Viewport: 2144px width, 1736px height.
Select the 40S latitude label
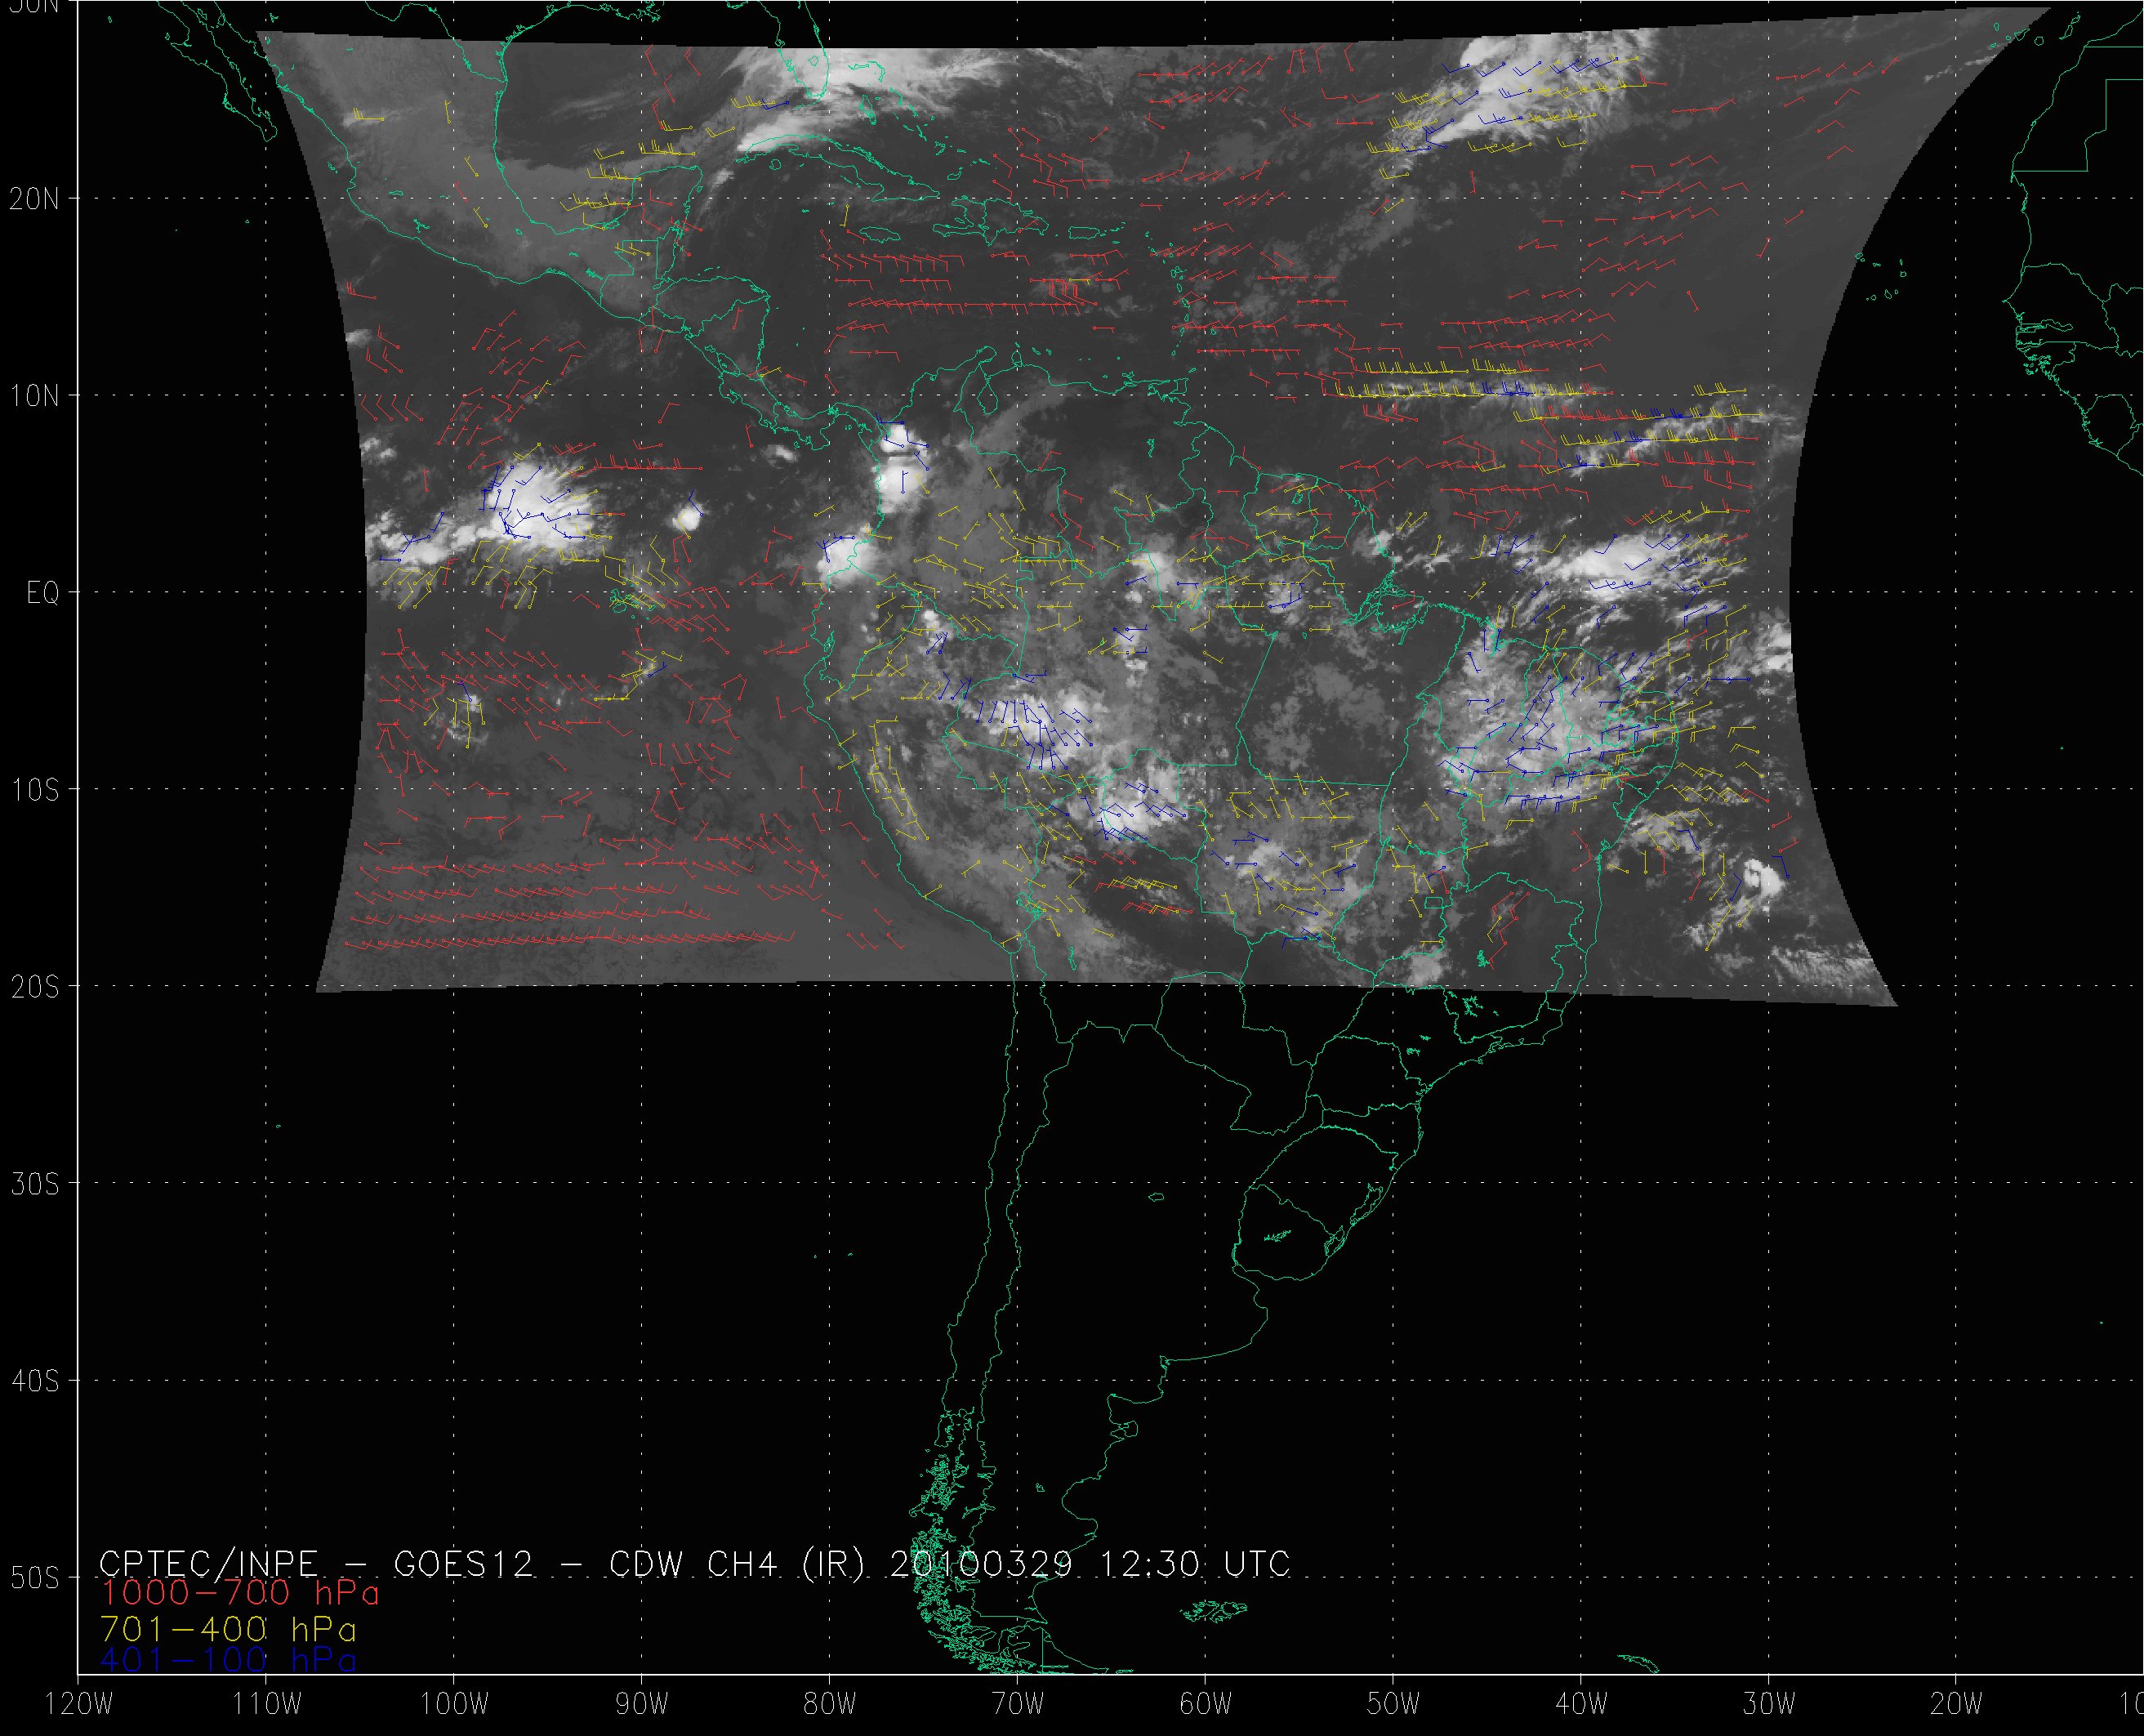pyautogui.click(x=34, y=1380)
